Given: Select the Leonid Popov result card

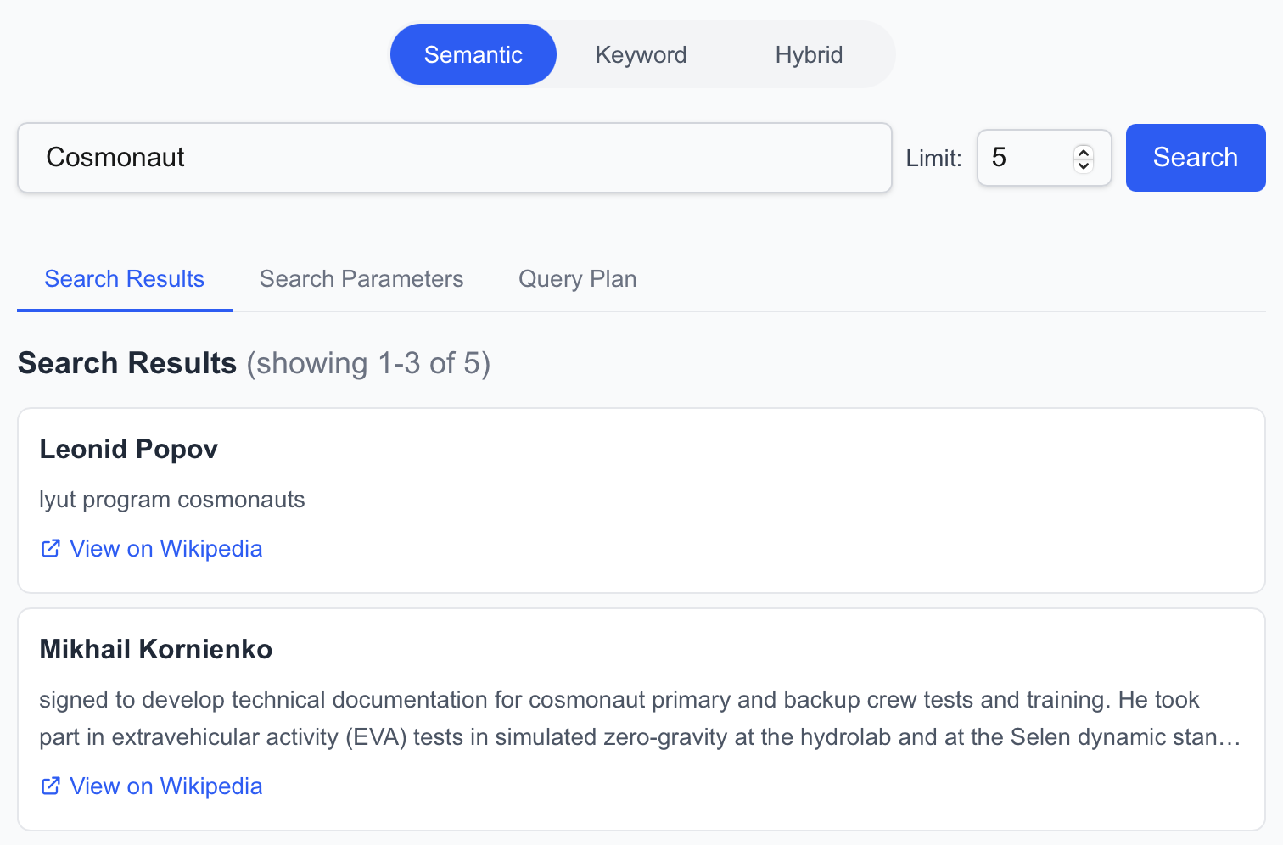Looking at the screenshot, I should (x=641, y=501).
